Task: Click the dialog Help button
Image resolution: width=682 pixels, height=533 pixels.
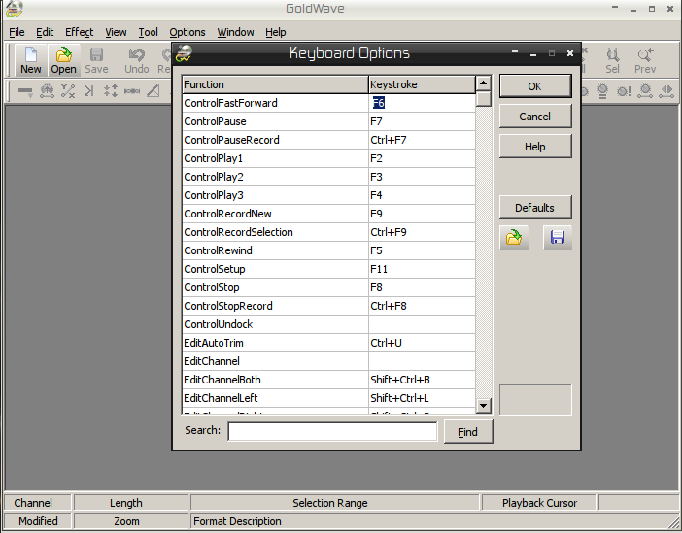Action: 535,147
